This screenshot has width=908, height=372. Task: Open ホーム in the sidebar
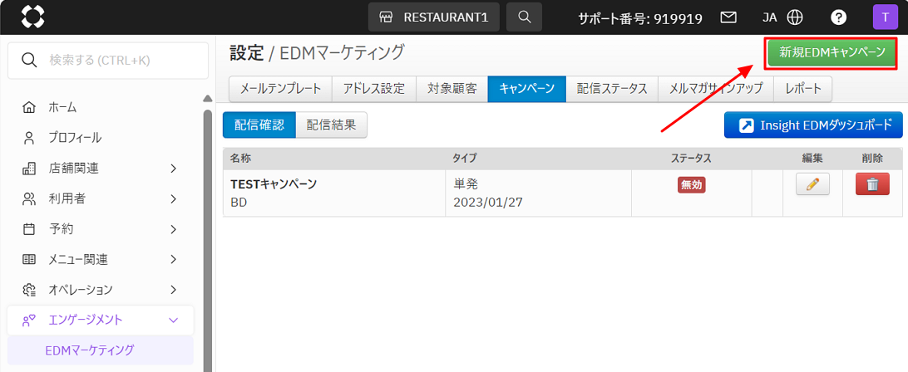tap(62, 107)
